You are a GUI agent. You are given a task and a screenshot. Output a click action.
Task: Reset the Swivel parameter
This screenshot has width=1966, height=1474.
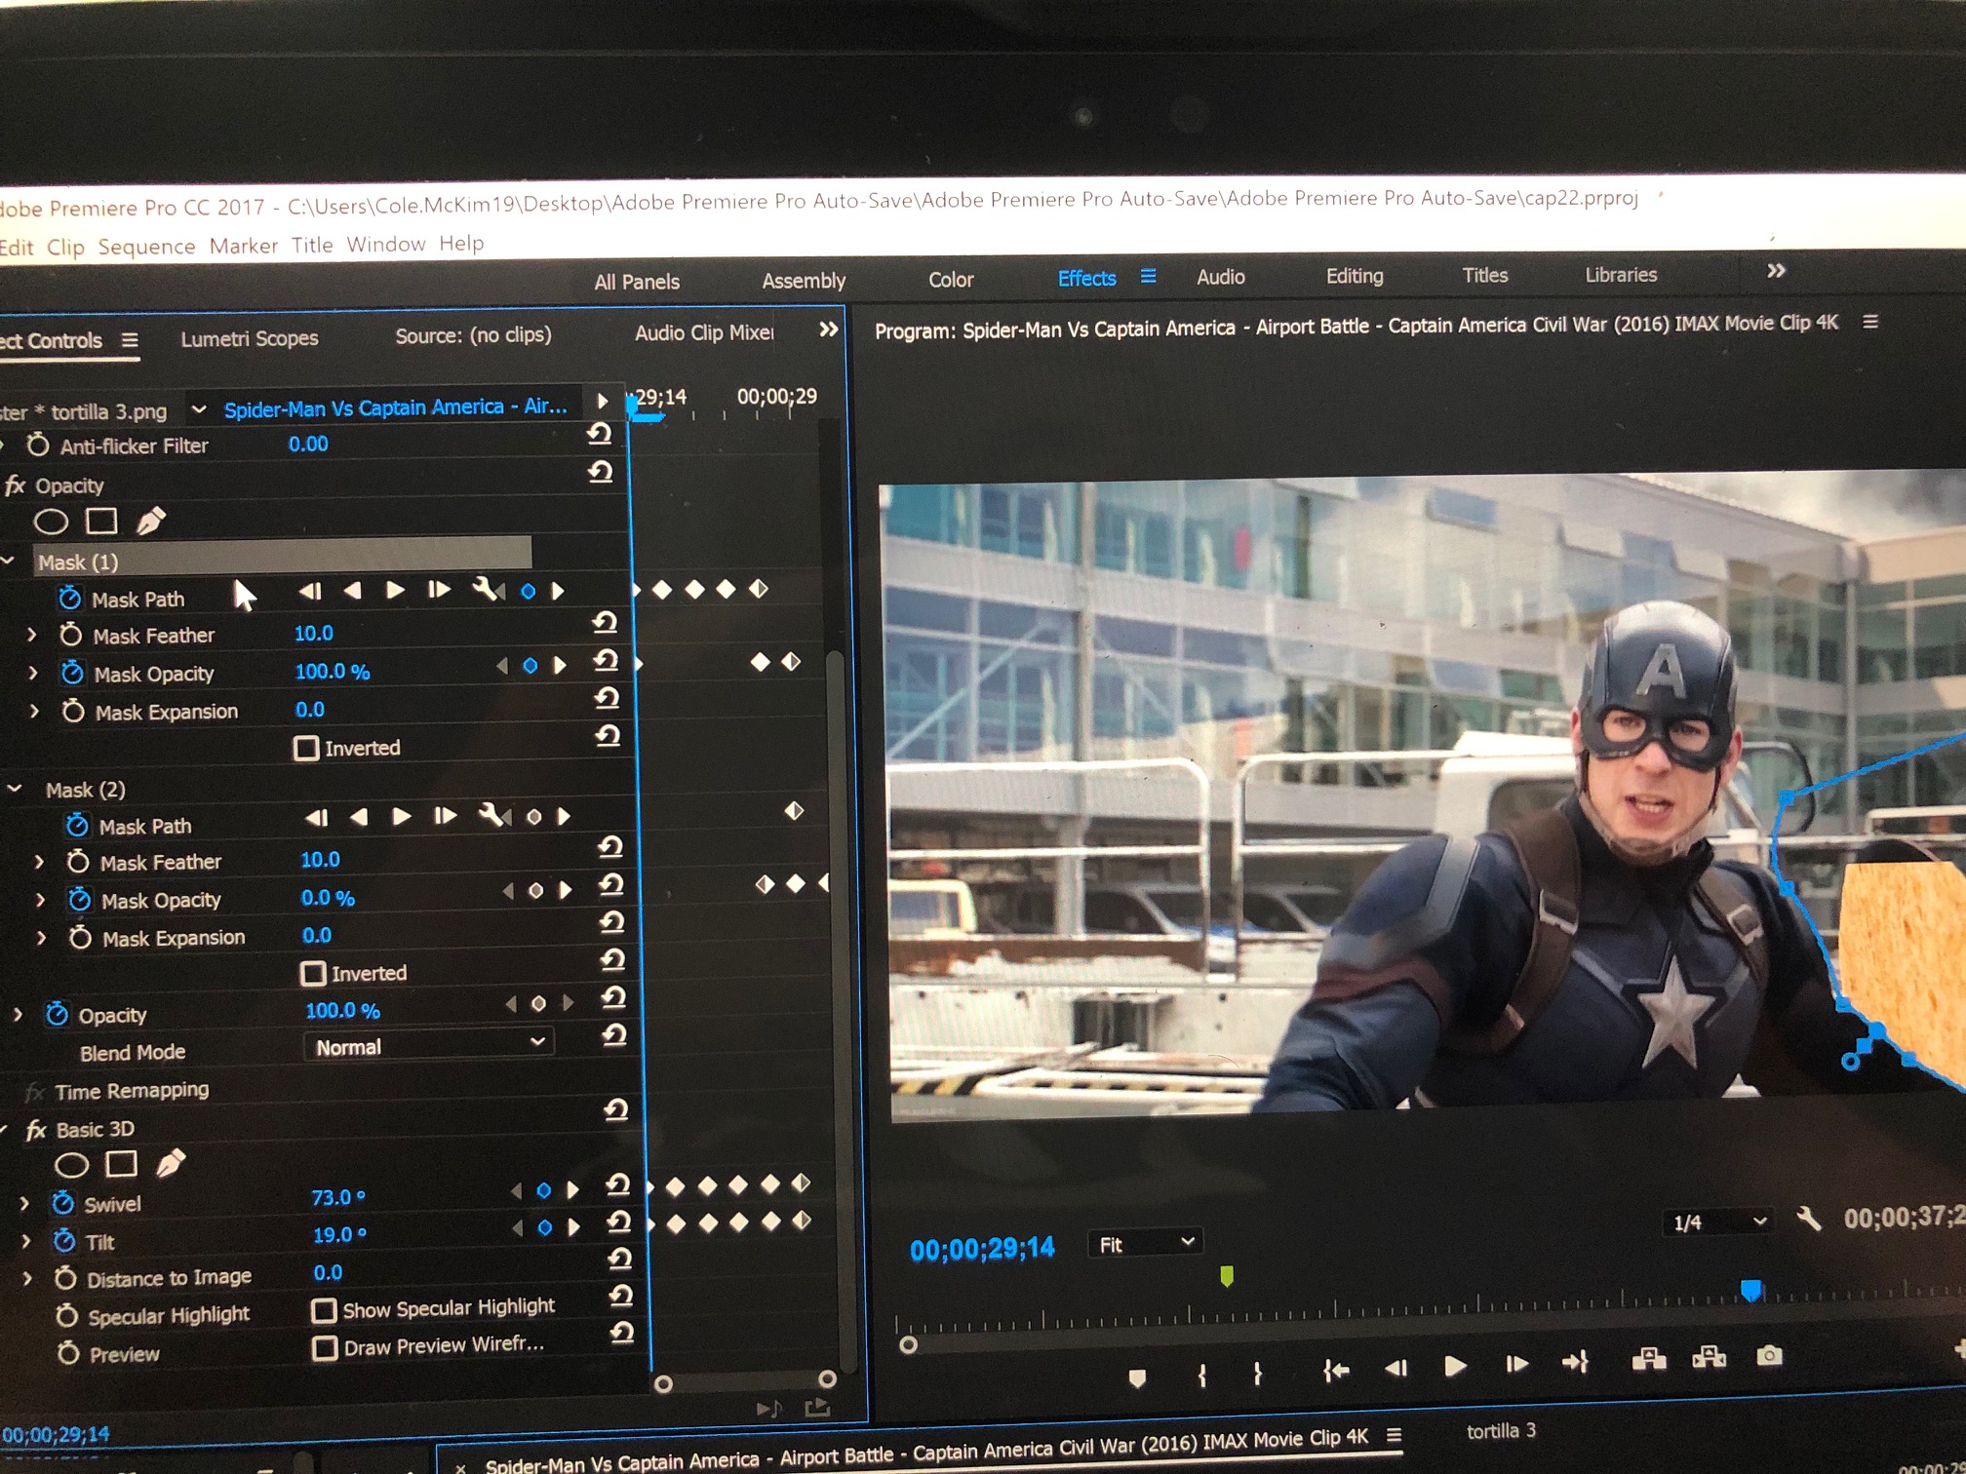(617, 1185)
